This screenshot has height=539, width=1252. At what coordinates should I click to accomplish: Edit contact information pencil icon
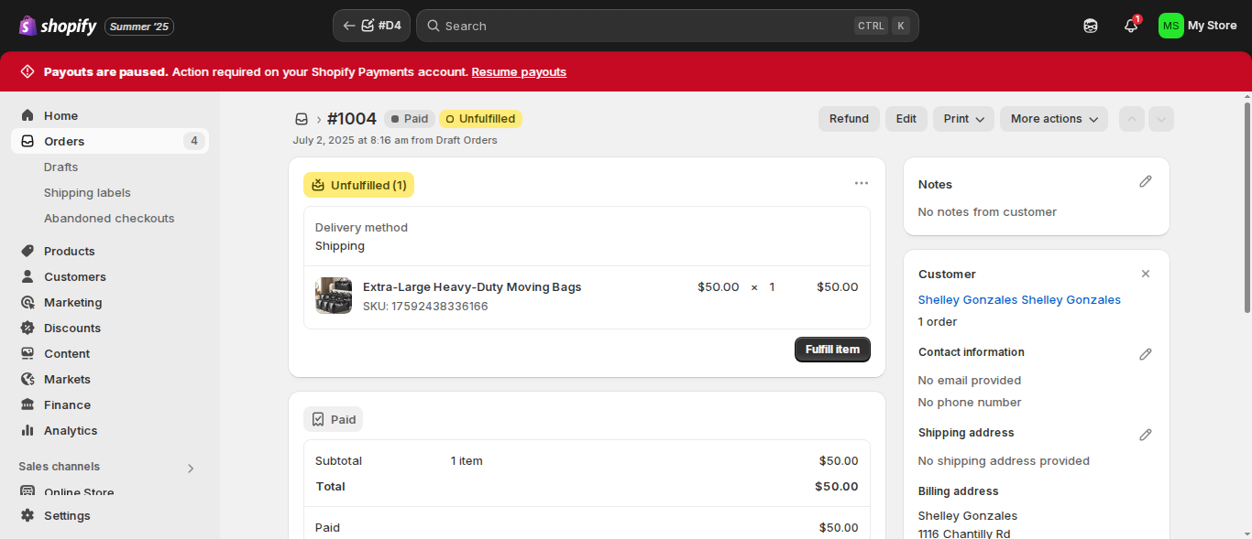[1146, 354]
